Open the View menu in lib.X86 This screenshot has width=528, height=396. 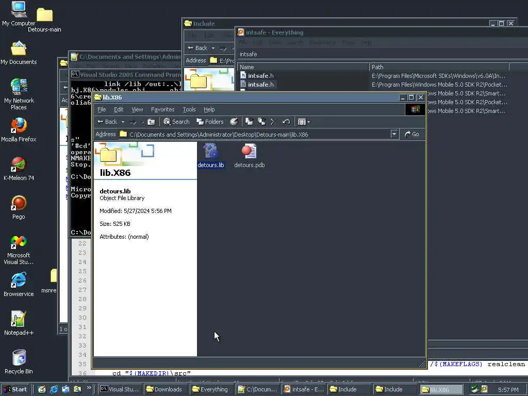click(137, 109)
